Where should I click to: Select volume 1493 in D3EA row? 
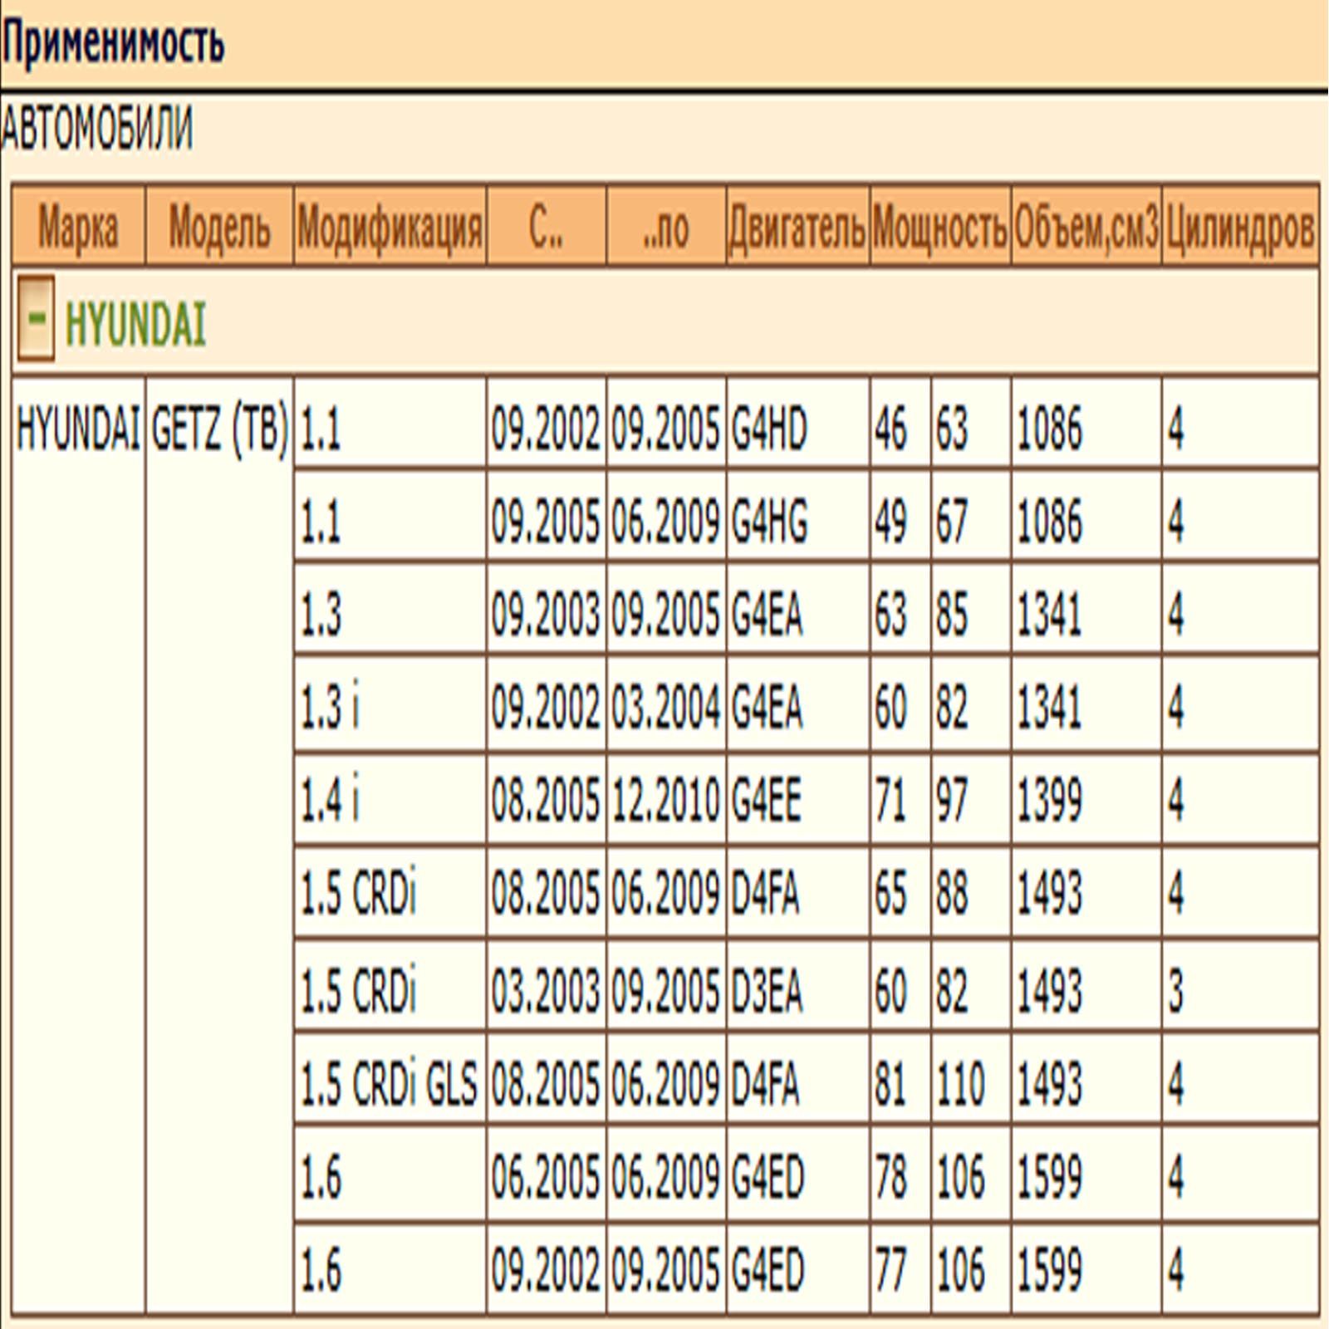(1086, 987)
